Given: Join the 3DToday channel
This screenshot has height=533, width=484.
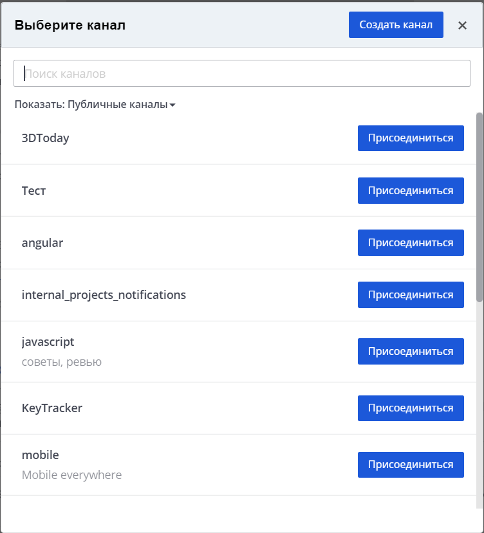Looking at the screenshot, I should [411, 138].
